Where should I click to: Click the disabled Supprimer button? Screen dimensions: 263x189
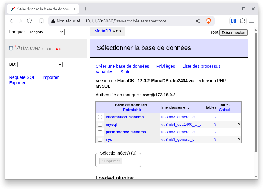tap(111, 161)
